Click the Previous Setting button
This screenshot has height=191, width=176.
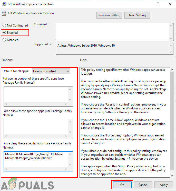click(109, 15)
